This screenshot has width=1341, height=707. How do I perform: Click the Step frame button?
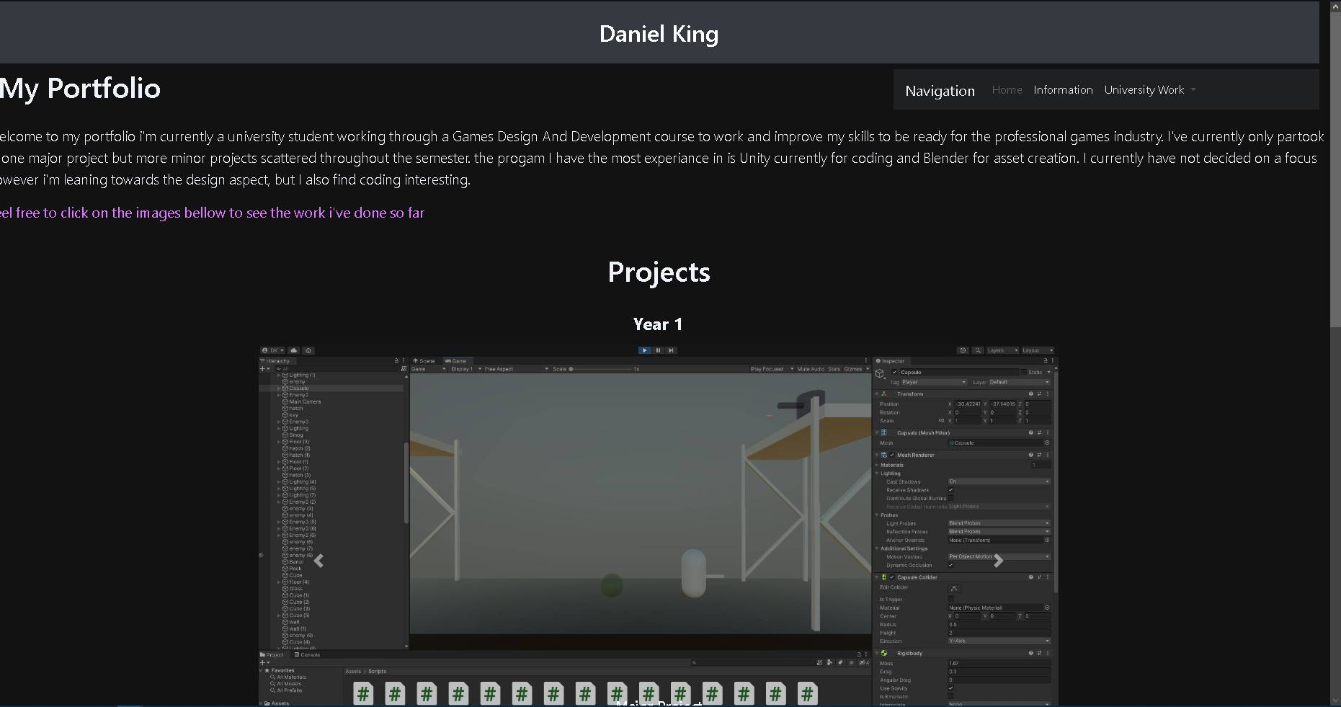(671, 350)
